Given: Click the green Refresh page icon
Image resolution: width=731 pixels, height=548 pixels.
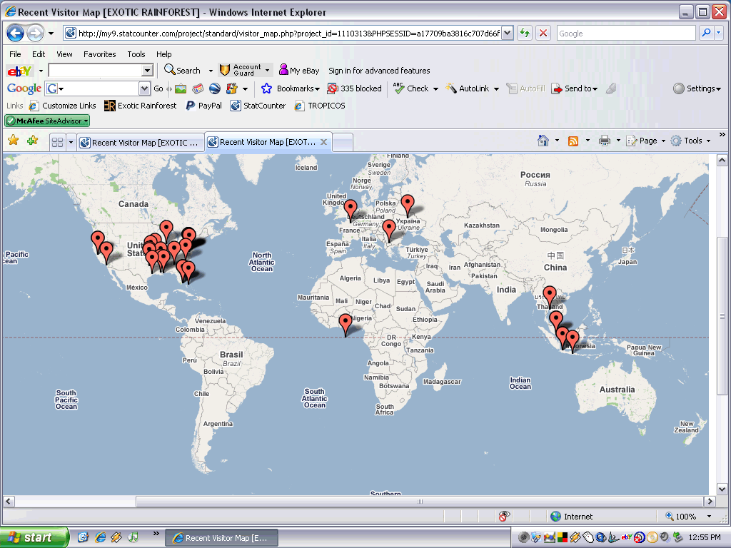Looking at the screenshot, I should coord(525,33).
